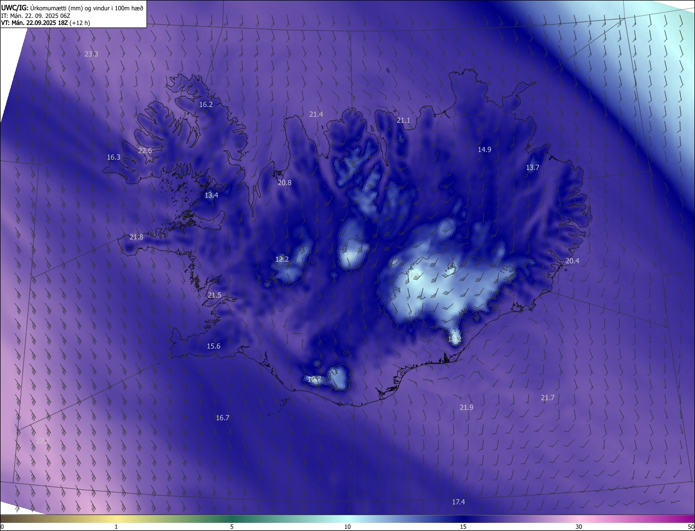Pick the dark navy color band above the 15 label

click(463, 519)
